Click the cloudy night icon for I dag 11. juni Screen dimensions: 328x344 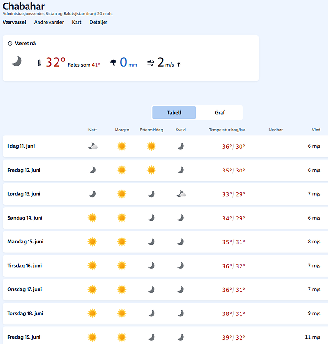click(93, 146)
